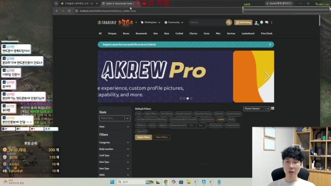Click the main item search field
Screen dimensions: 331x186
point(207,22)
